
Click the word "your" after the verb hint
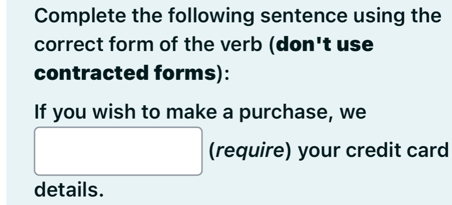click(x=319, y=152)
